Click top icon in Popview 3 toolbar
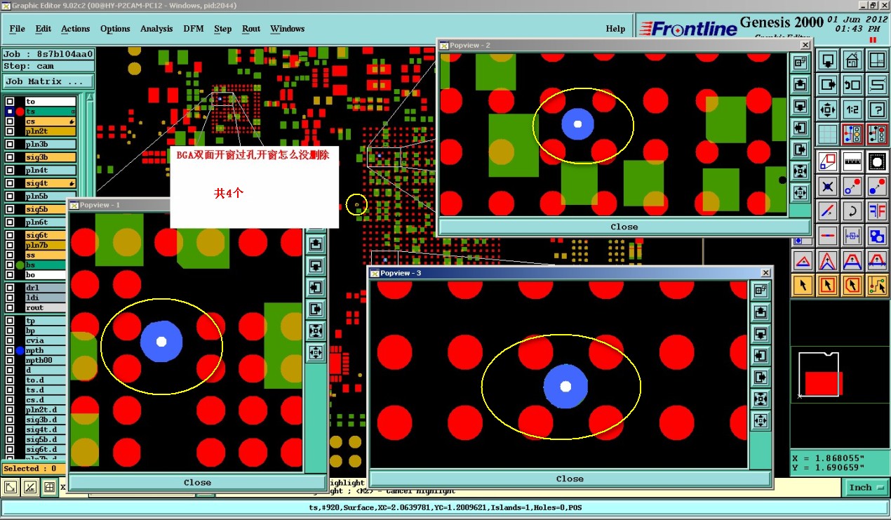 761,291
